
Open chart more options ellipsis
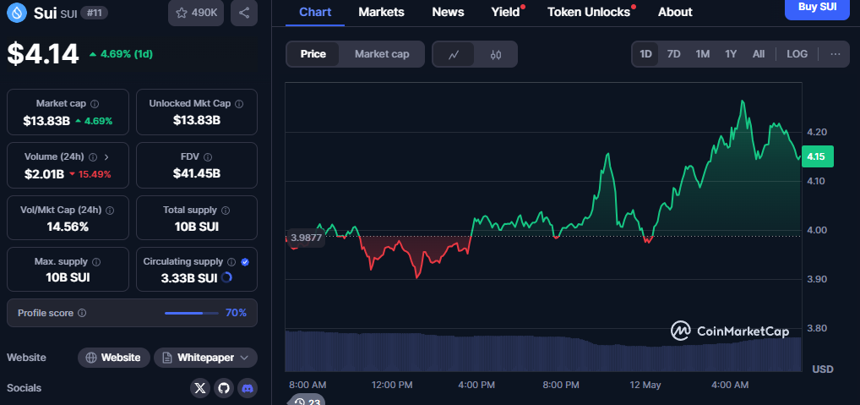(x=836, y=54)
